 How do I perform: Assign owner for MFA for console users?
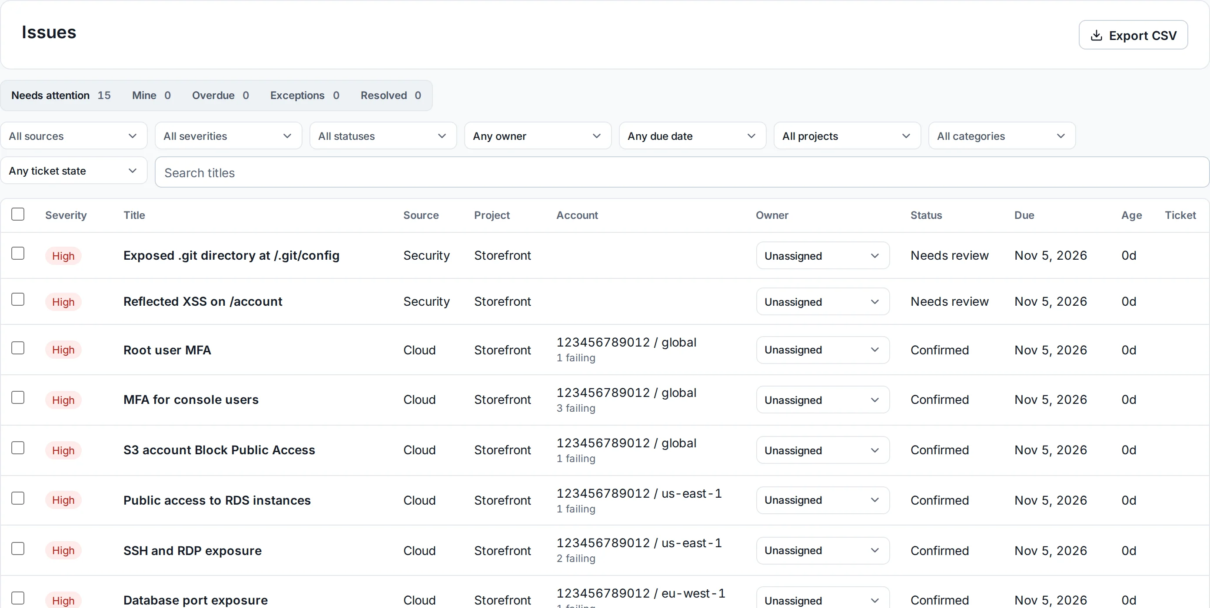[822, 400]
